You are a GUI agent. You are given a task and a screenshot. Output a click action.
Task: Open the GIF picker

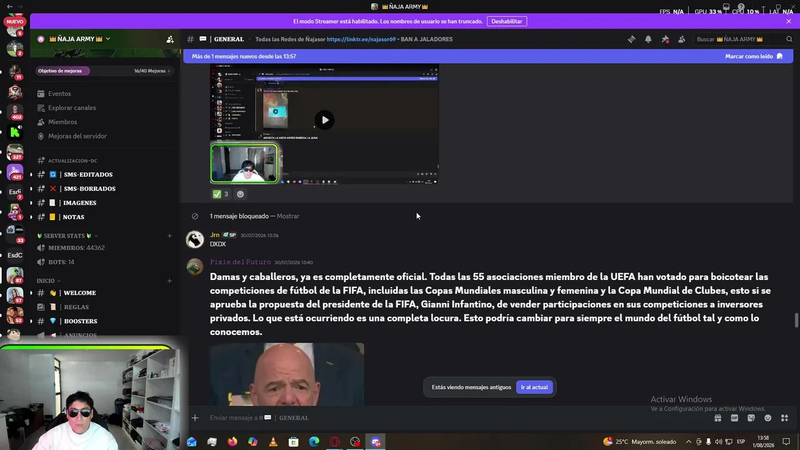pos(734,417)
